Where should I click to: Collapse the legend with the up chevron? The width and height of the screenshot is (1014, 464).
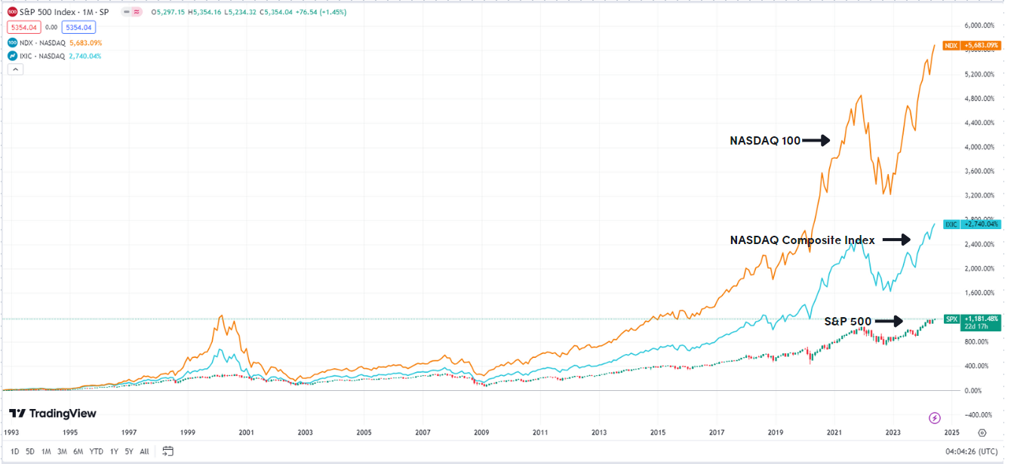click(14, 69)
